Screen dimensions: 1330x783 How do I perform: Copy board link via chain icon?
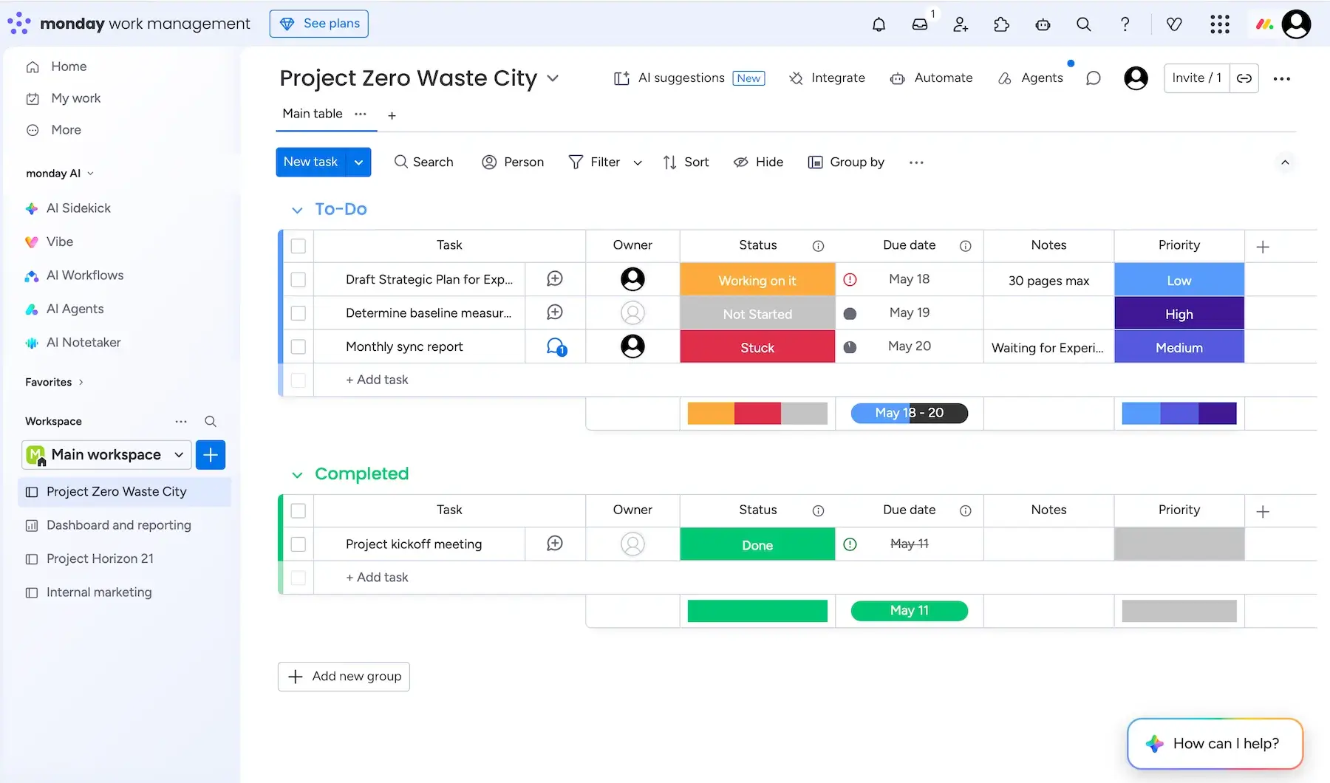pyautogui.click(x=1244, y=78)
